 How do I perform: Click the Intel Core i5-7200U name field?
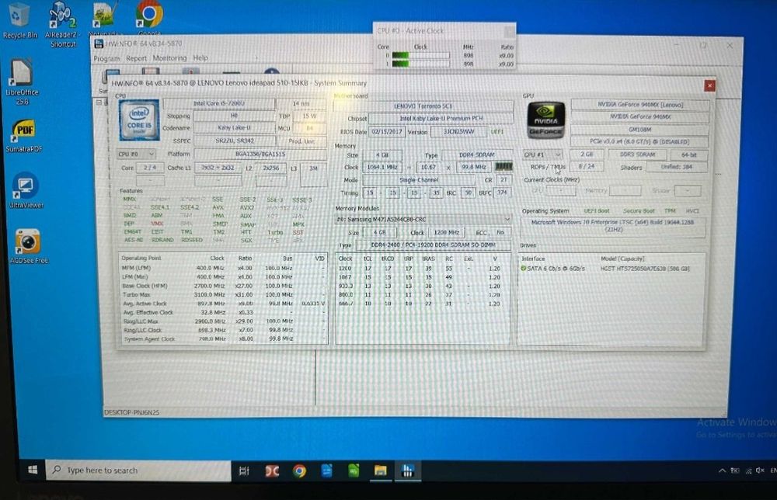(218, 103)
